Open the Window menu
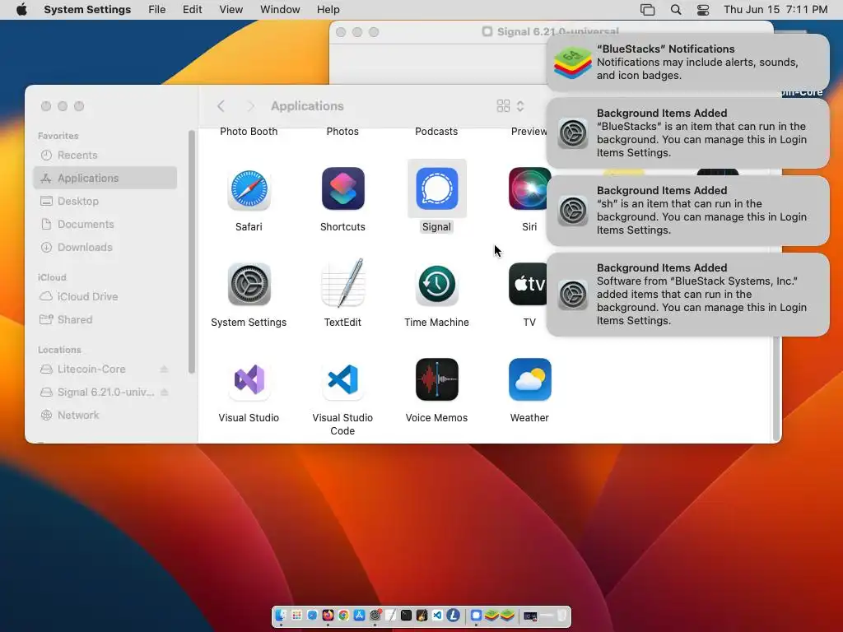The height and width of the screenshot is (632, 843). [280, 10]
